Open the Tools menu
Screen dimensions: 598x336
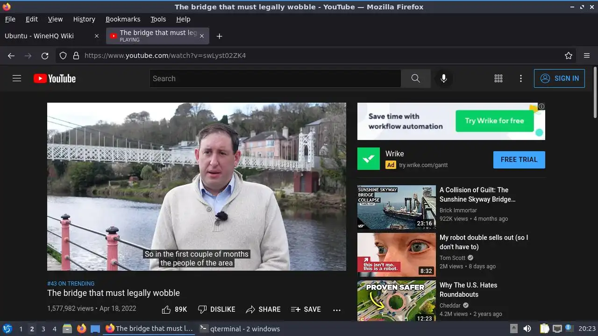pos(158,19)
